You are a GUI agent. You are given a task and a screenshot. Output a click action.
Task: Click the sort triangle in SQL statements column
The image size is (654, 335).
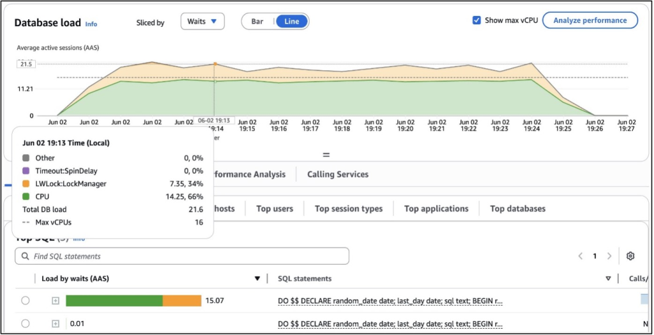pyautogui.click(x=608, y=279)
